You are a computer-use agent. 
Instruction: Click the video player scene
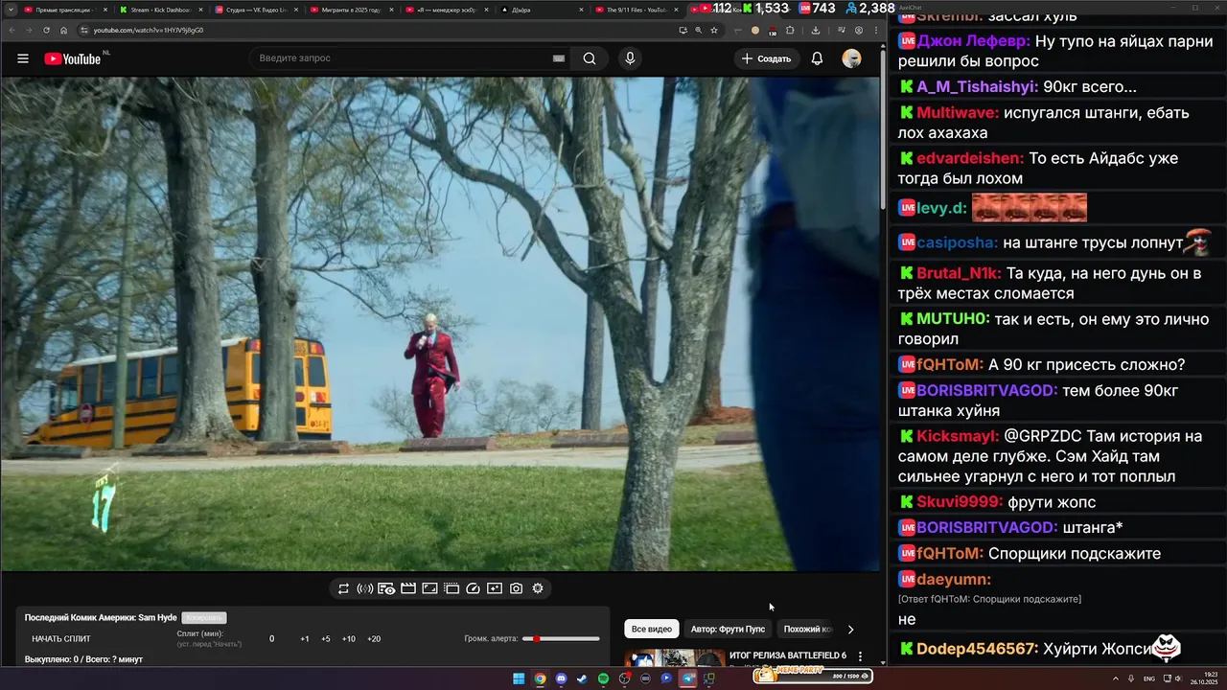pyautogui.click(x=440, y=324)
